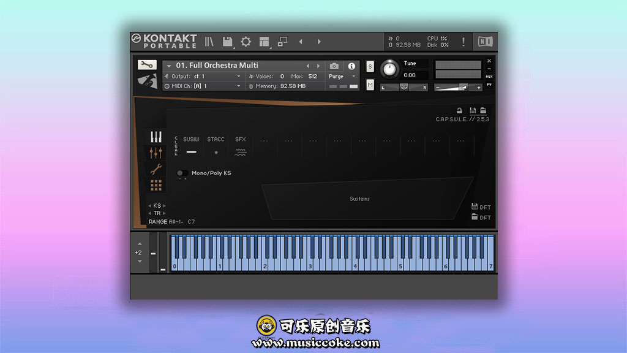The width and height of the screenshot is (627, 353).
Task: Toggle the PV button
Action: [489, 85]
